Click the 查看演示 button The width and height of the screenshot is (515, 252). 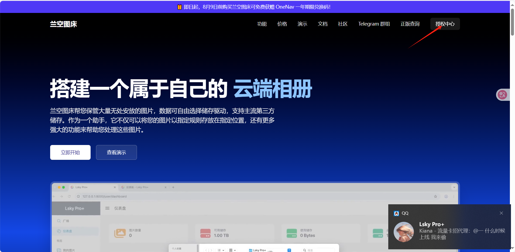click(x=116, y=152)
